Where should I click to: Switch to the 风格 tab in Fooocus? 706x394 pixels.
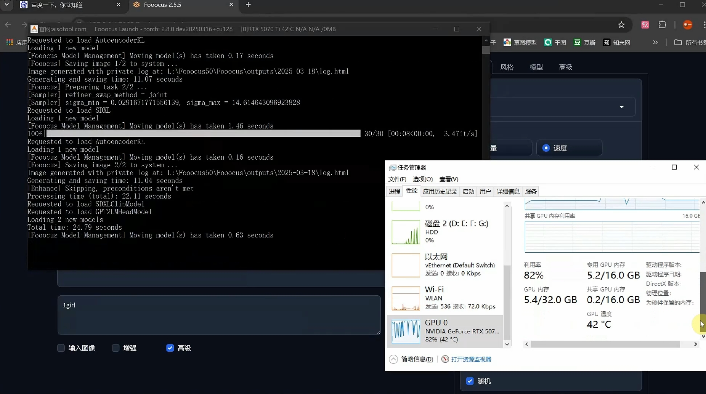(507, 67)
